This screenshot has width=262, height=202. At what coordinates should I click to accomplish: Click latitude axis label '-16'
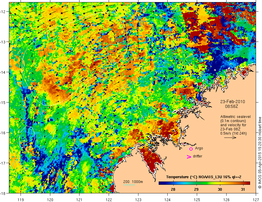point(3,133)
